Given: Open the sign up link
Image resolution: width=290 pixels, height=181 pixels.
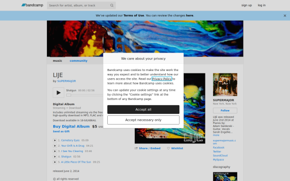Looking at the screenshot, I should [246, 5].
